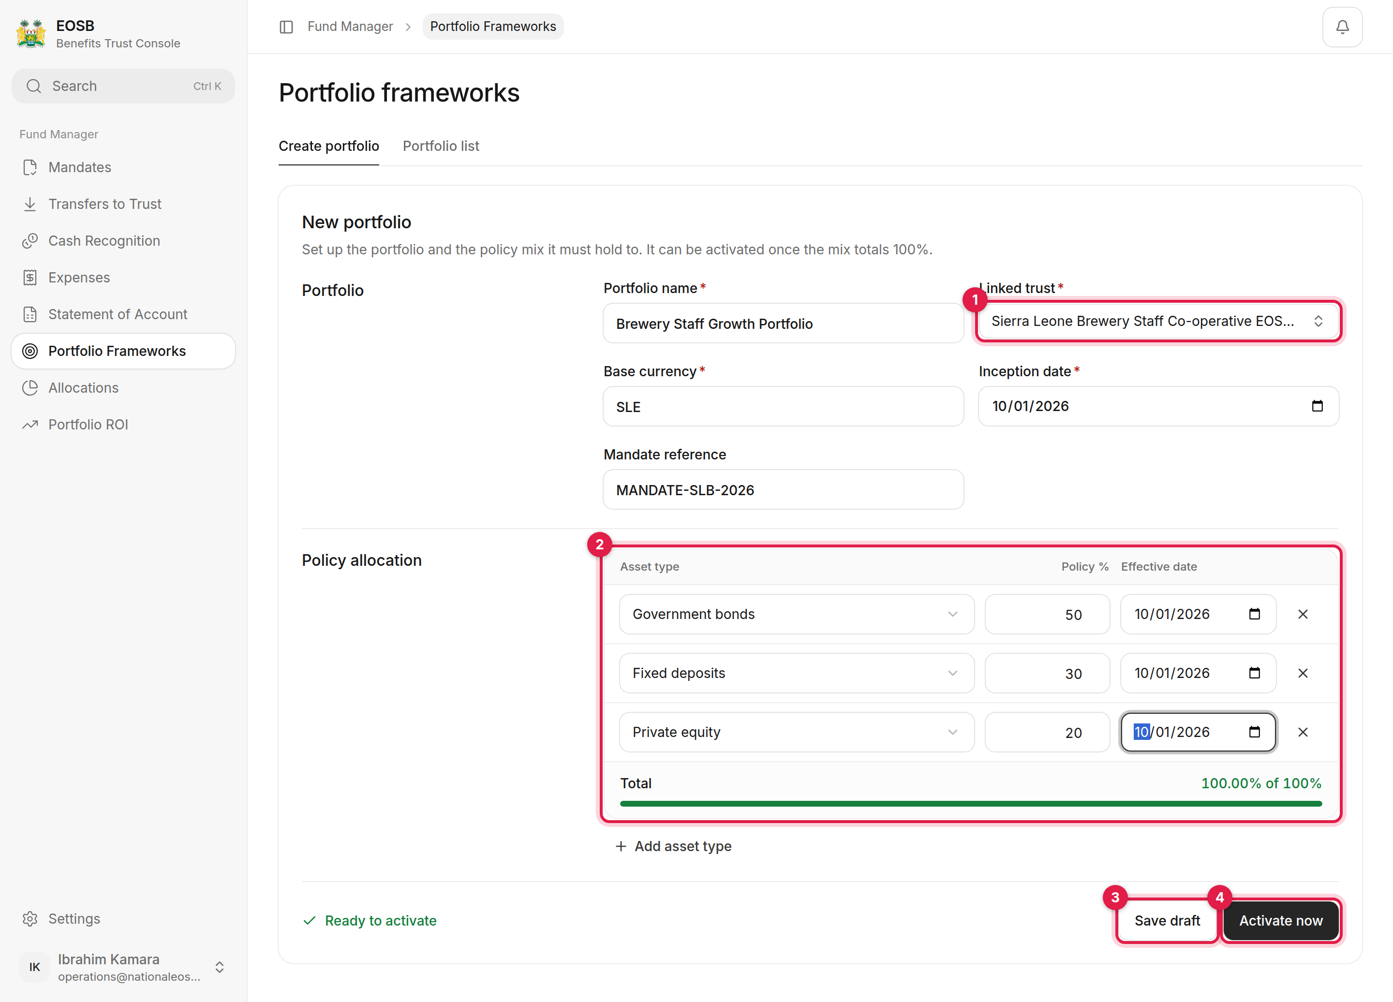The height and width of the screenshot is (1002, 1393).
Task: Click the Base currency field
Action: tap(783, 406)
